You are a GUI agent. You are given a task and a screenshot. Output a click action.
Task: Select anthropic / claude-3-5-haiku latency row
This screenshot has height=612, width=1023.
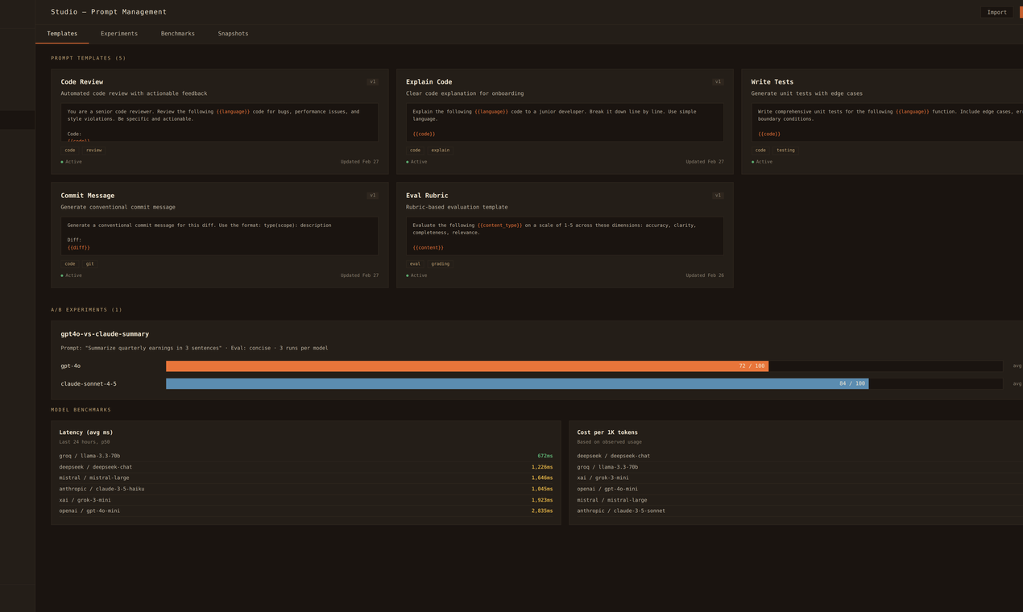[x=306, y=489]
